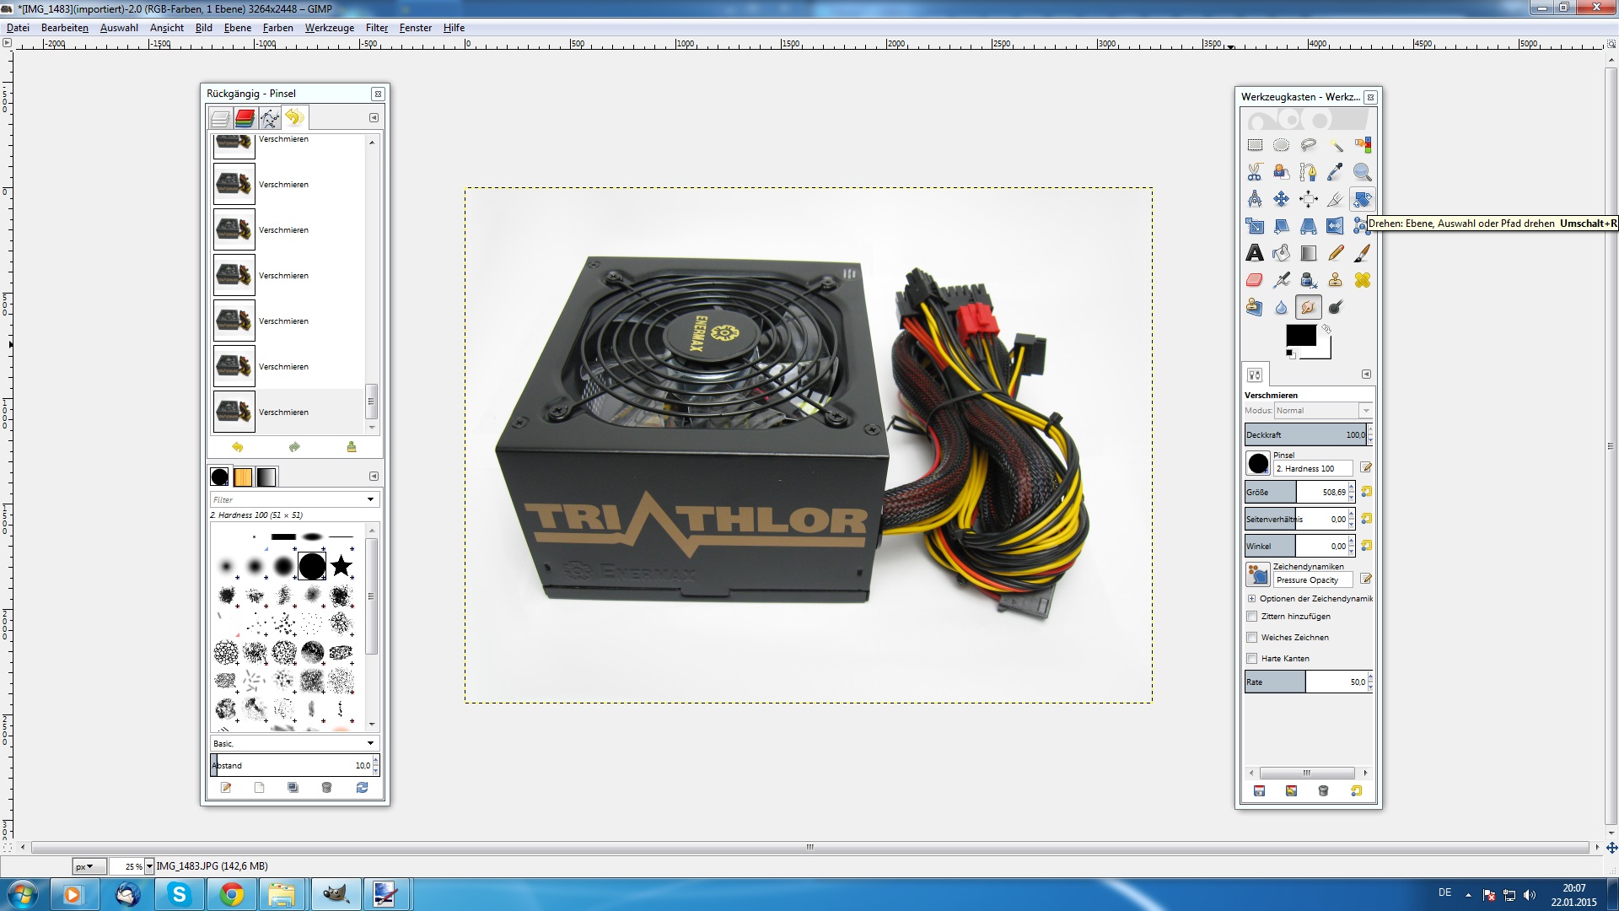Select the star brush thumbnail

click(342, 566)
